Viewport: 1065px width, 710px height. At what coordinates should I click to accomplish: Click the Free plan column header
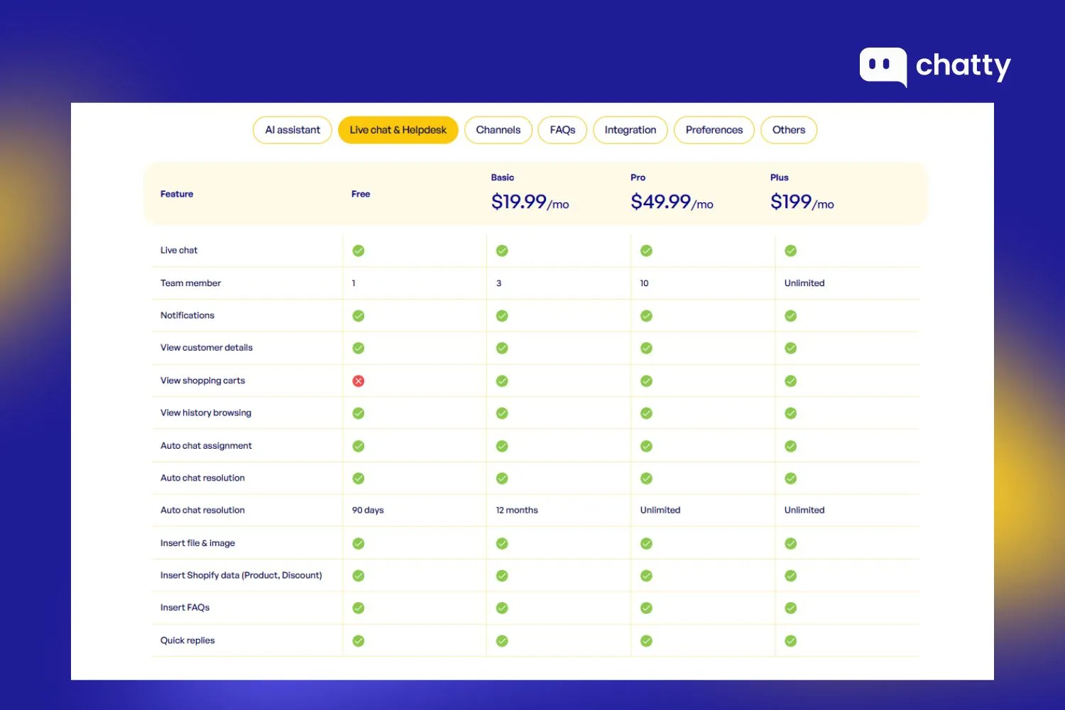point(361,194)
